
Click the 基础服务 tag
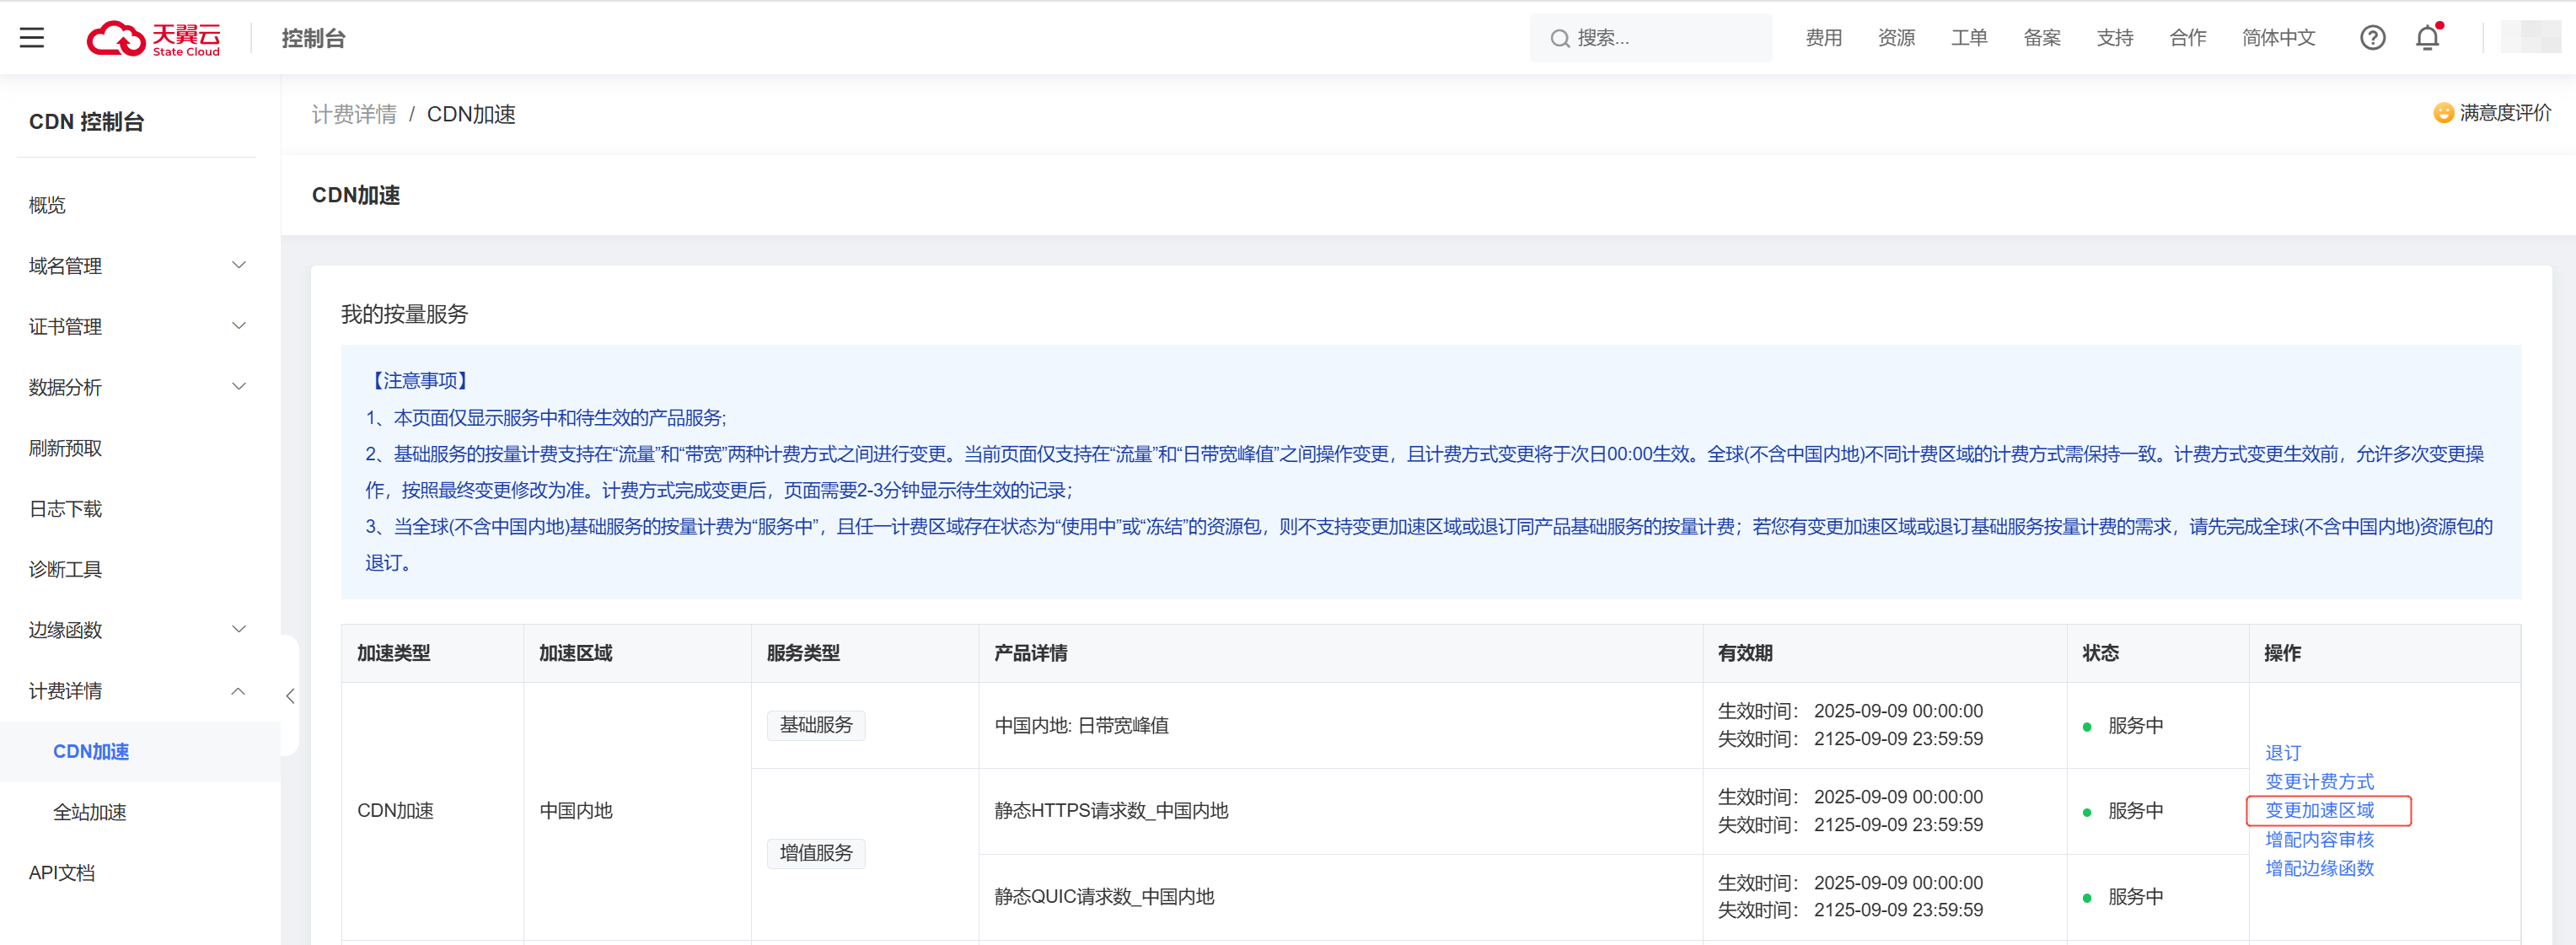pyautogui.click(x=816, y=725)
